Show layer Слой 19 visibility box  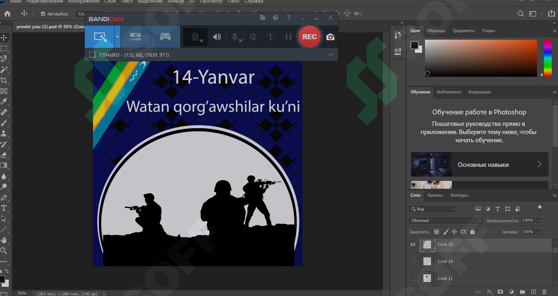tap(413, 261)
